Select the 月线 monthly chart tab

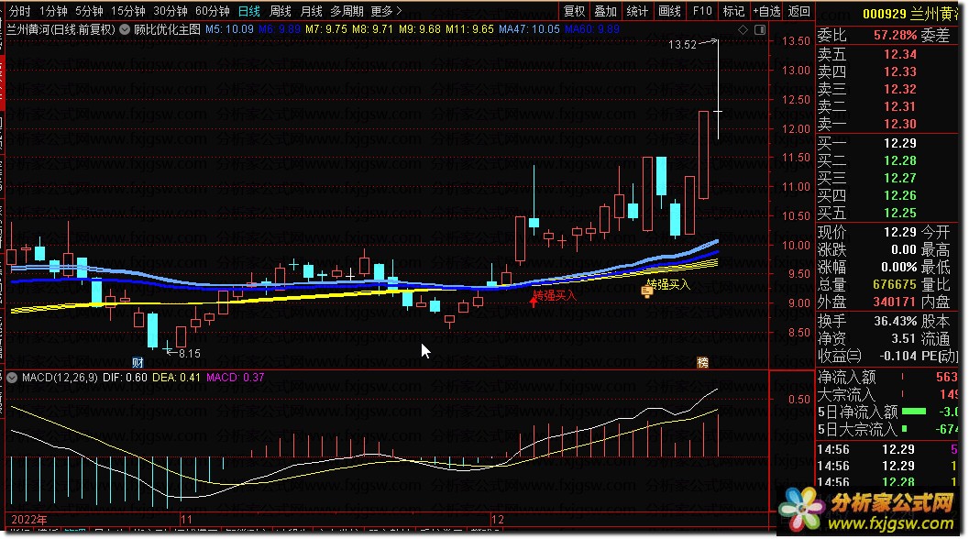(x=311, y=11)
